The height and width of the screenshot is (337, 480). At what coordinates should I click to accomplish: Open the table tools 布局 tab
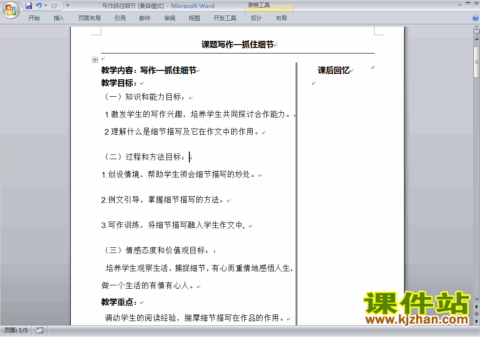(281, 18)
